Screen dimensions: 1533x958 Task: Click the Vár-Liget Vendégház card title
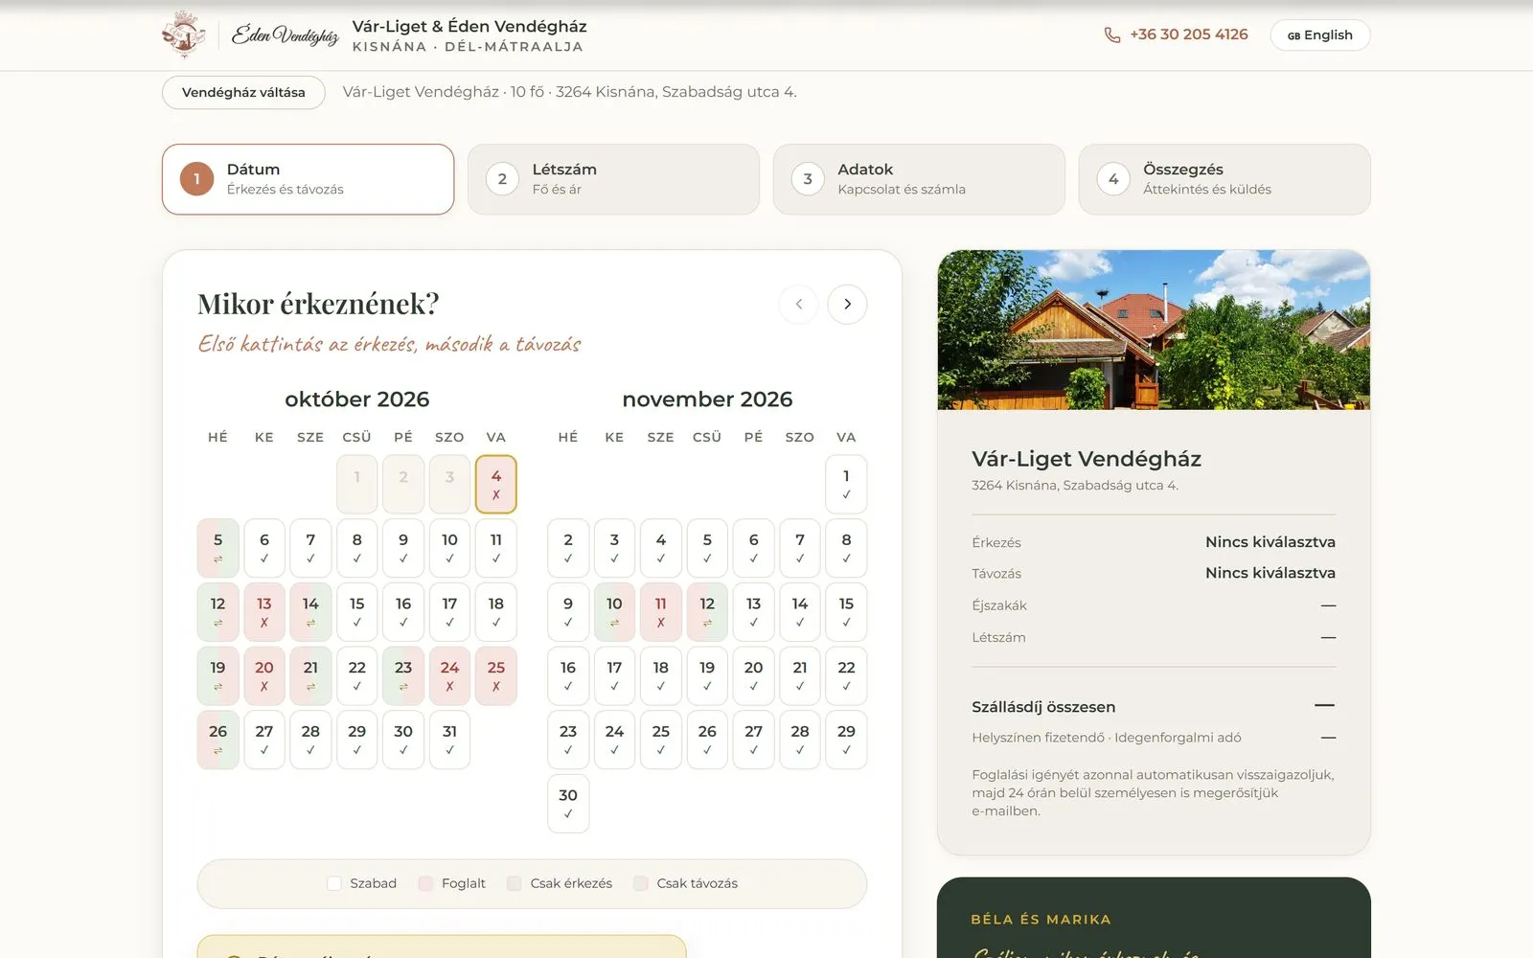tap(1087, 459)
